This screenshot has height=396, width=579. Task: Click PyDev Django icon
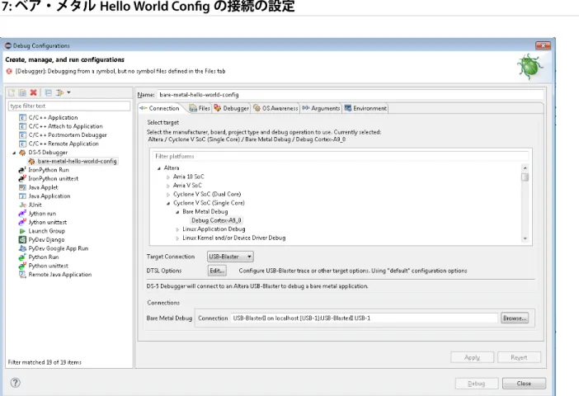click(22, 240)
